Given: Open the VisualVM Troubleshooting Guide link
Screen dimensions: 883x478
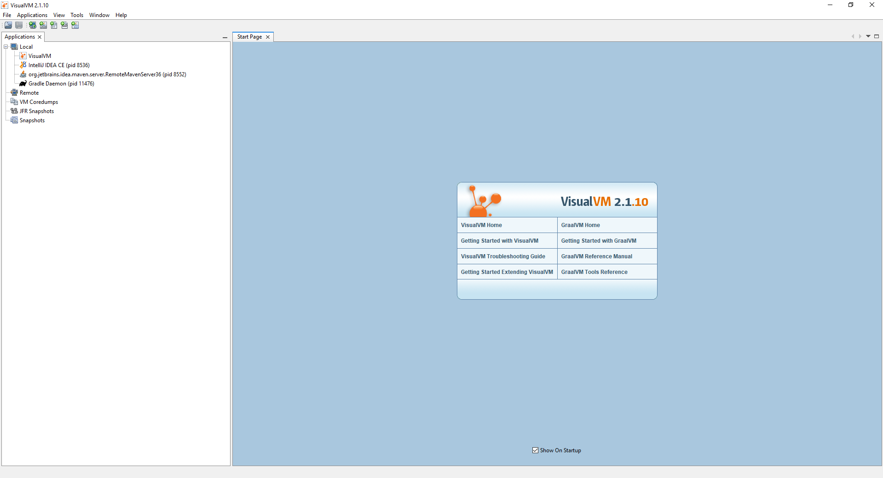Looking at the screenshot, I should click(503, 256).
